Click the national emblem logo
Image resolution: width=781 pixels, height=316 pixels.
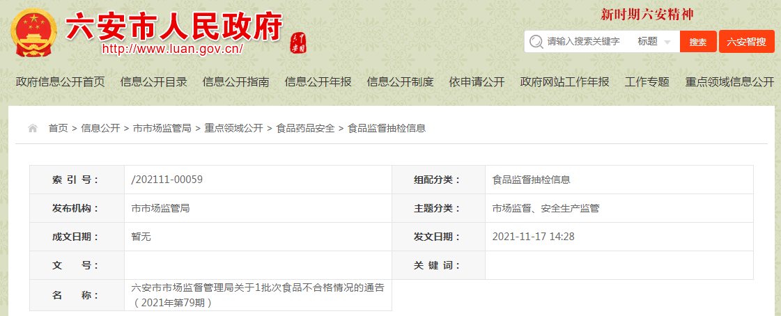pyautogui.click(x=33, y=33)
